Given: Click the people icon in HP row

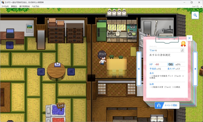Looking at the screenshot, I should coord(171,64).
